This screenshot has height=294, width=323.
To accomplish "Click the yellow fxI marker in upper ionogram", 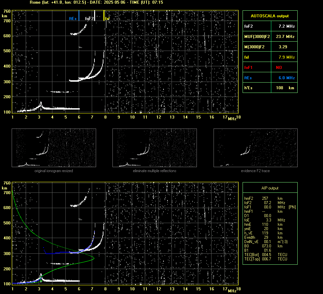I will click(x=104, y=16).
